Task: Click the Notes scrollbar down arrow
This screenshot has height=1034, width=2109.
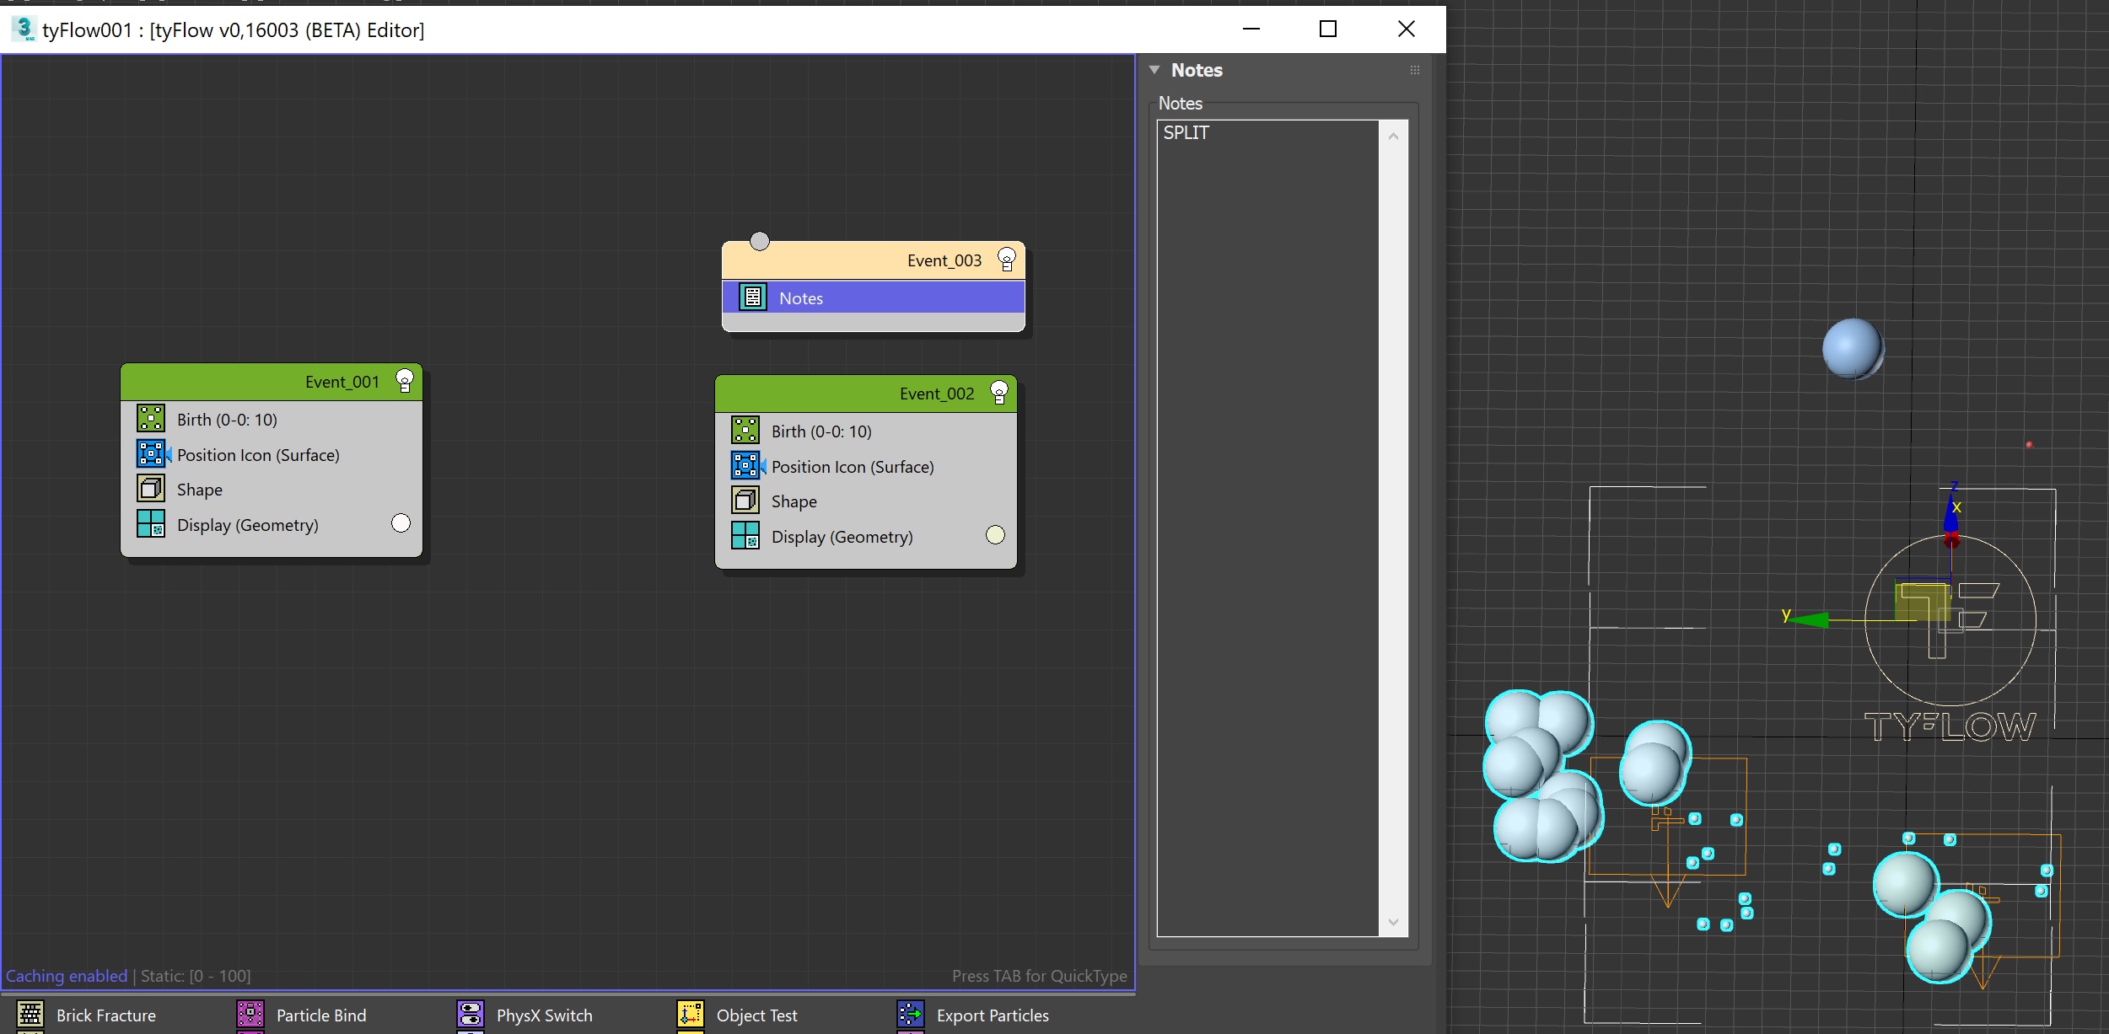Action: pos(1393,922)
